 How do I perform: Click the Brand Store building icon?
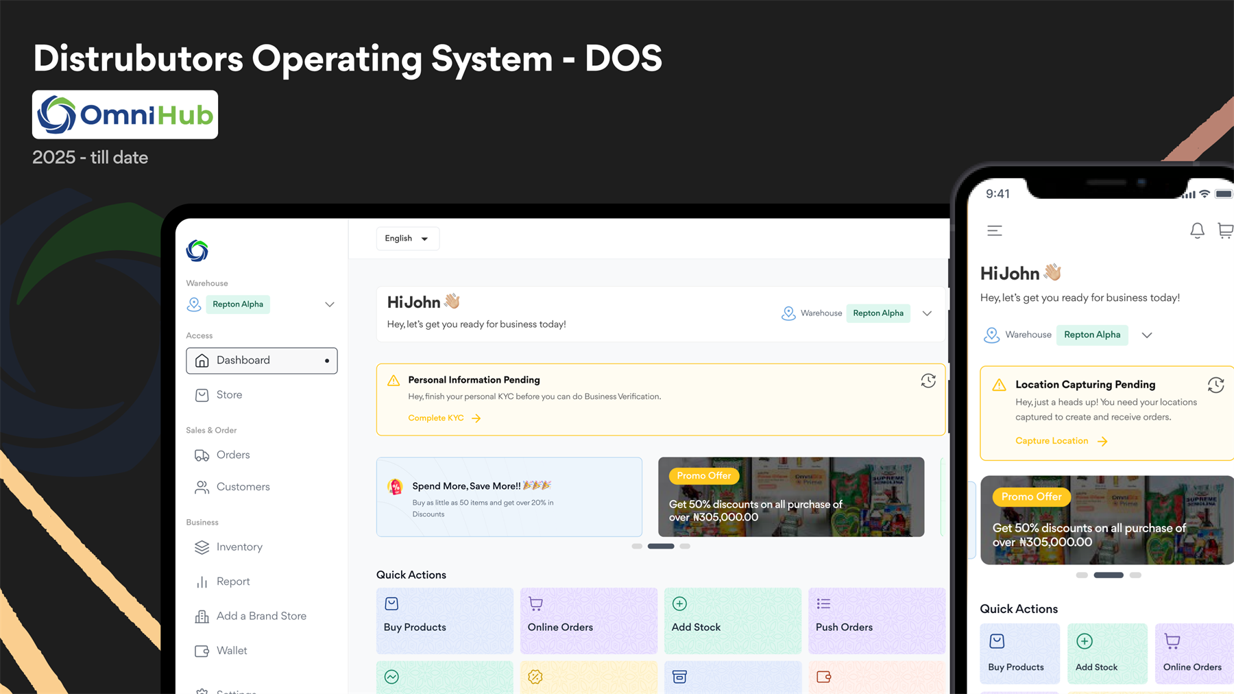[x=202, y=617]
